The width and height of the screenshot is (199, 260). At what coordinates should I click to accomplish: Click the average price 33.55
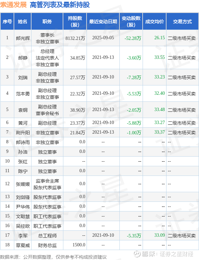pyautogui.click(x=160, y=58)
